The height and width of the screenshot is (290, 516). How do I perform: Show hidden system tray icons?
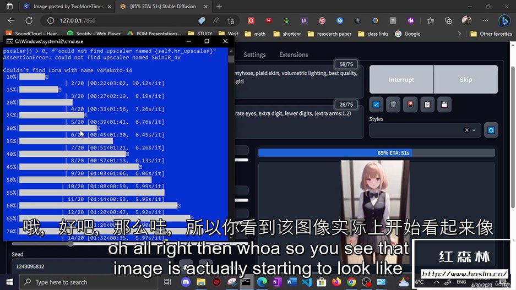pos(436,282)
